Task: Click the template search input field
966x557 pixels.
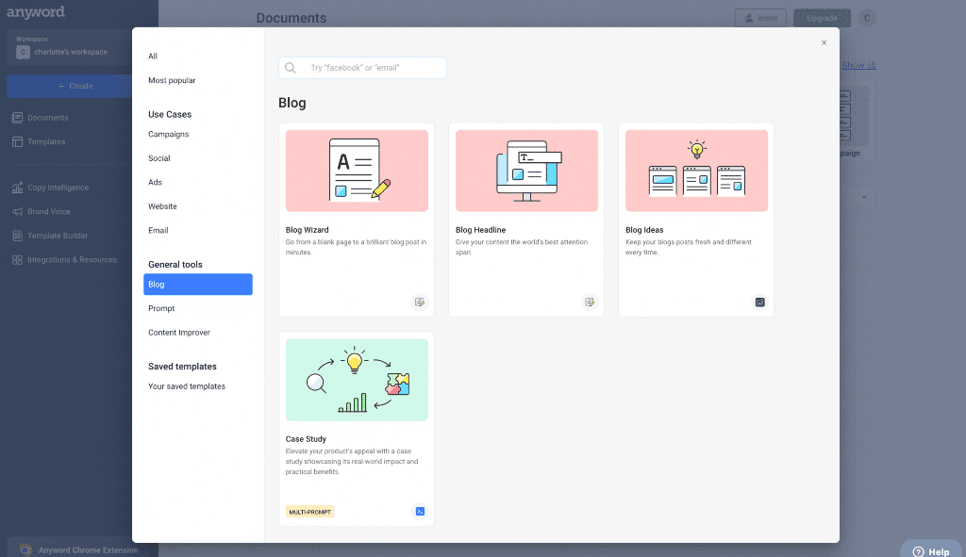Action: point(362,68)
